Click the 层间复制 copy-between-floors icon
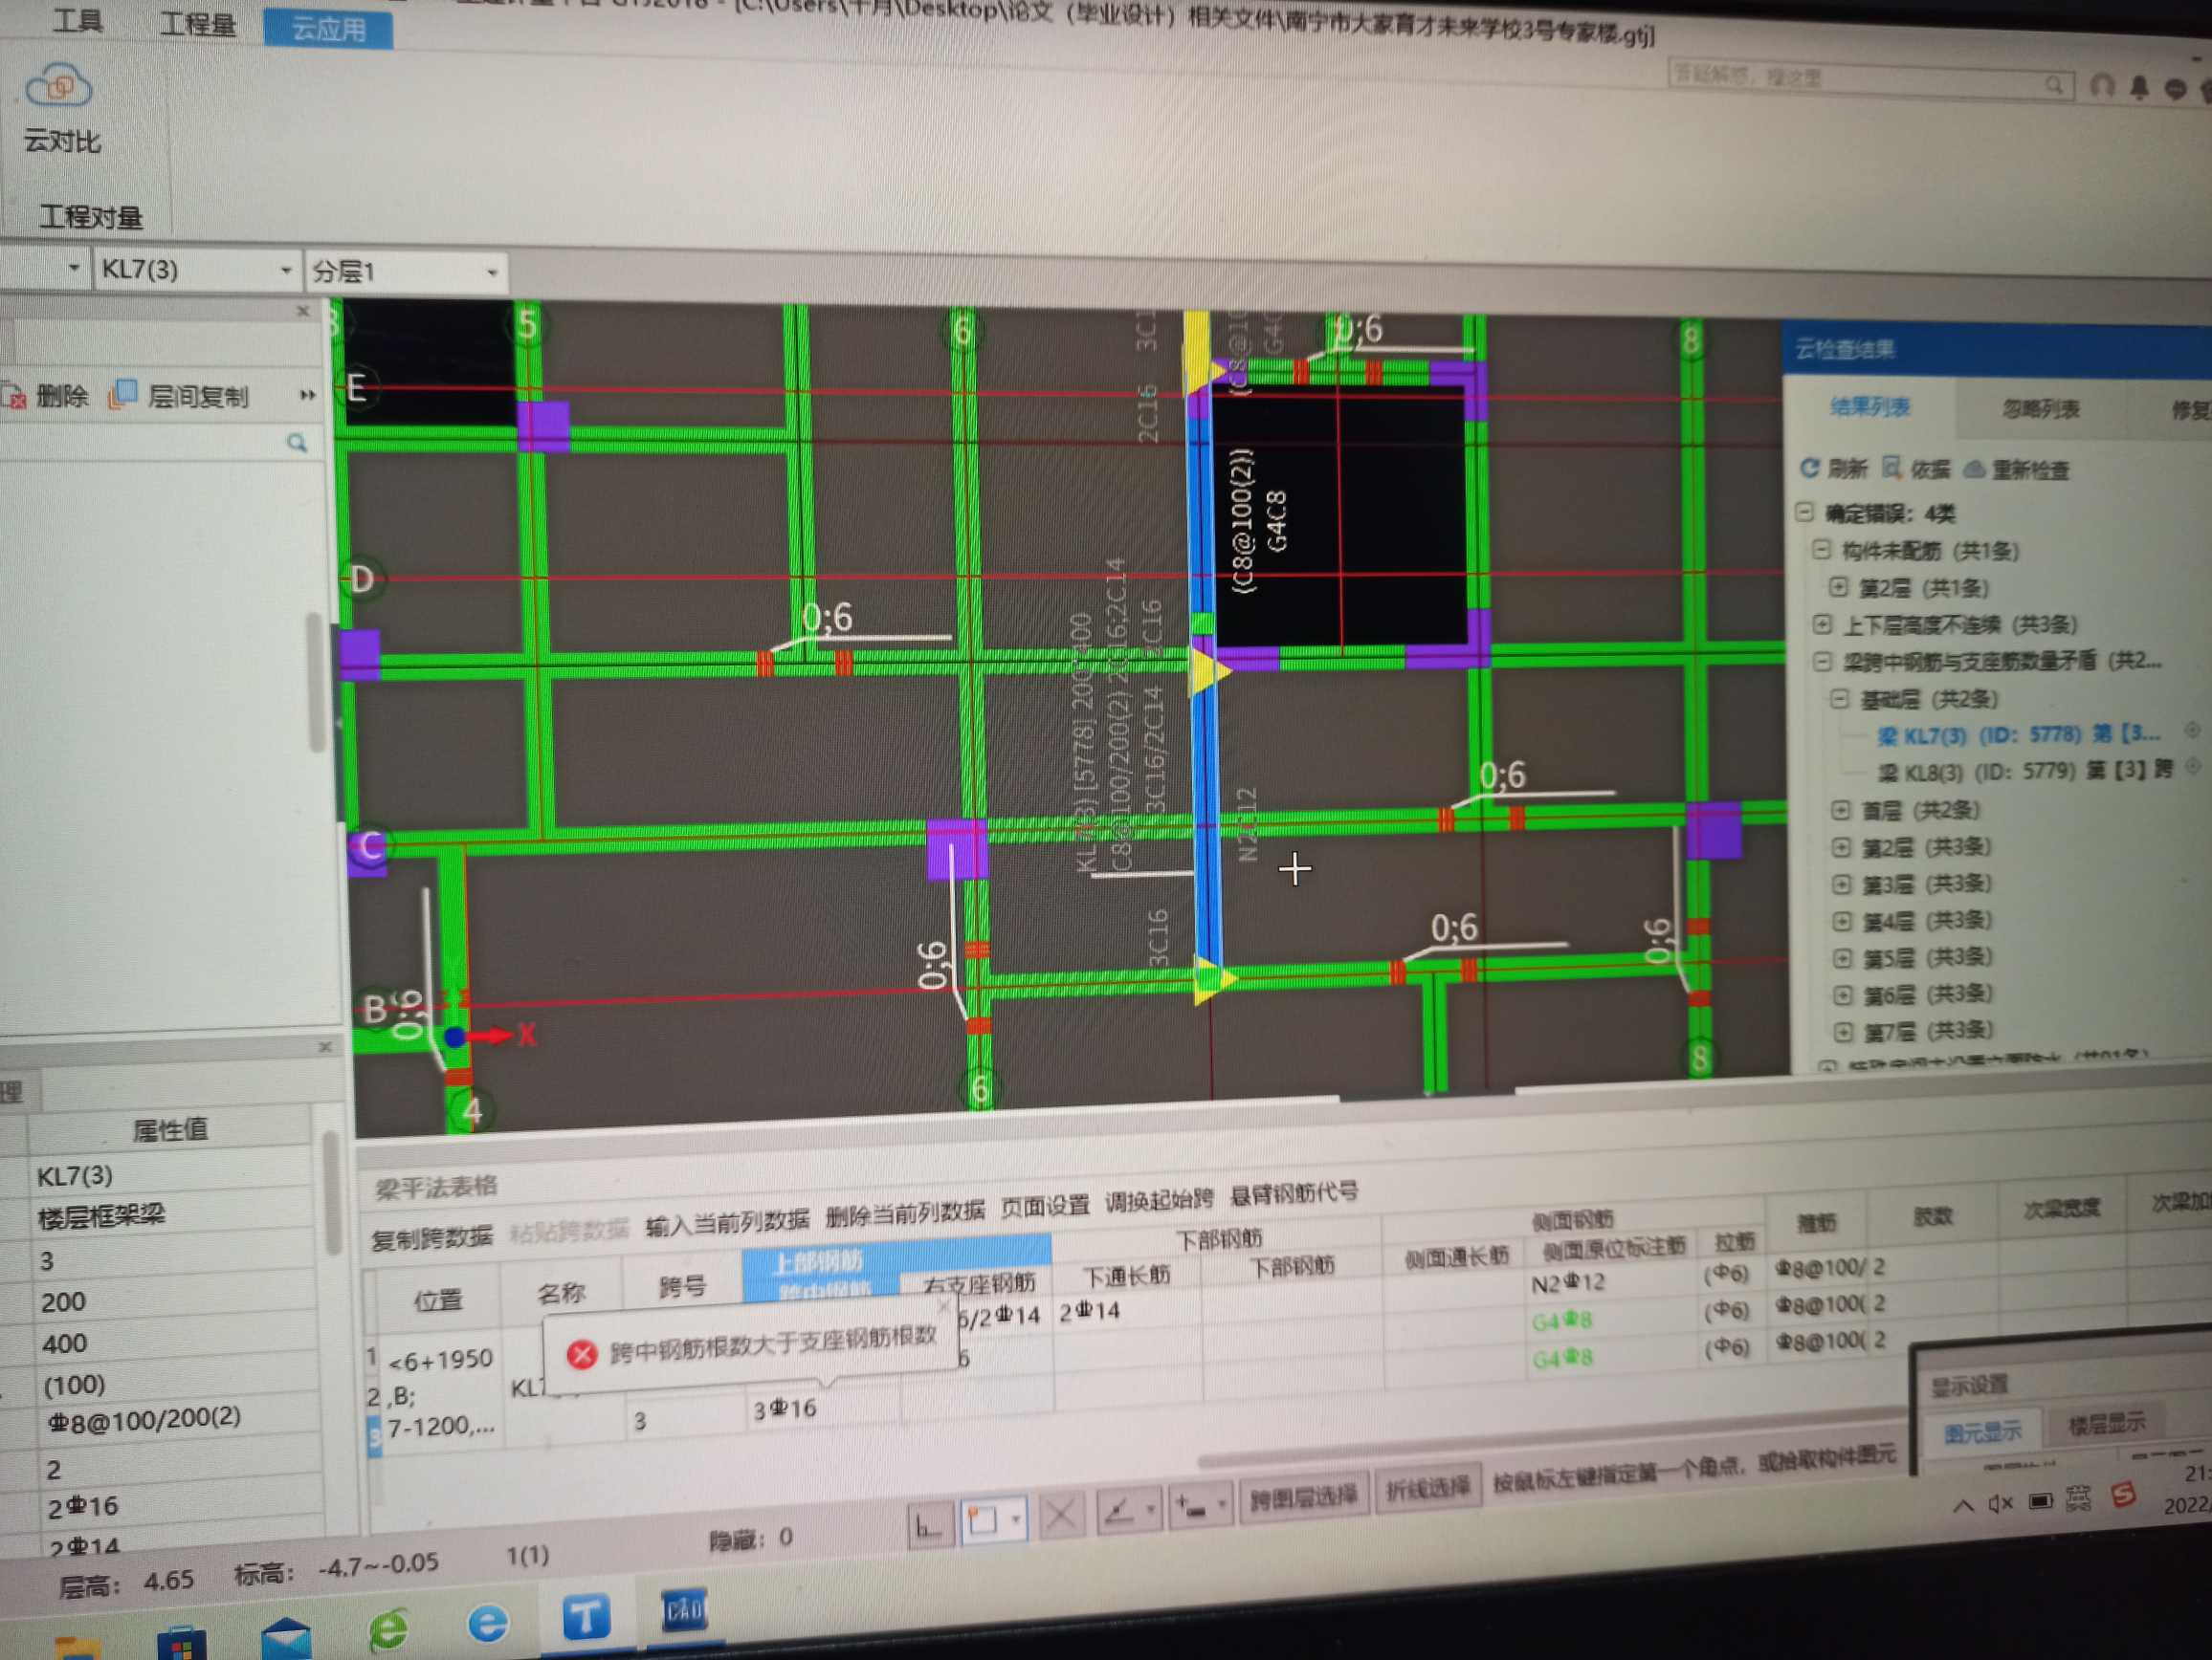Viewport: 2212px width, 1660px height. click(x=123, y=394)
